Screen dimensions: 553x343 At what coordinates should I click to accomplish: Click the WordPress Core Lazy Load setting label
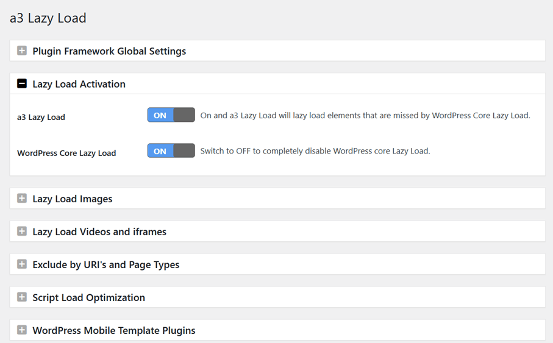66,153
